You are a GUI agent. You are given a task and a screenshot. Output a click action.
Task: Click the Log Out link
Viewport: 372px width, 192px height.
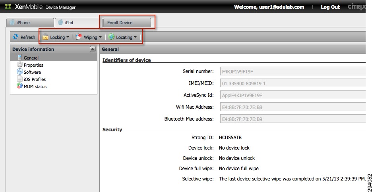(x=330, y=7)
